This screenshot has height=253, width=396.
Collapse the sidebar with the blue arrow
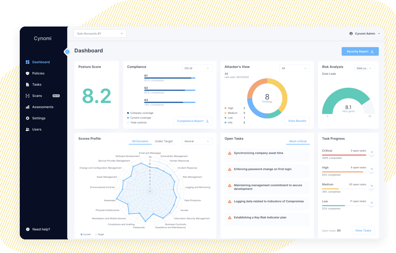67,52
